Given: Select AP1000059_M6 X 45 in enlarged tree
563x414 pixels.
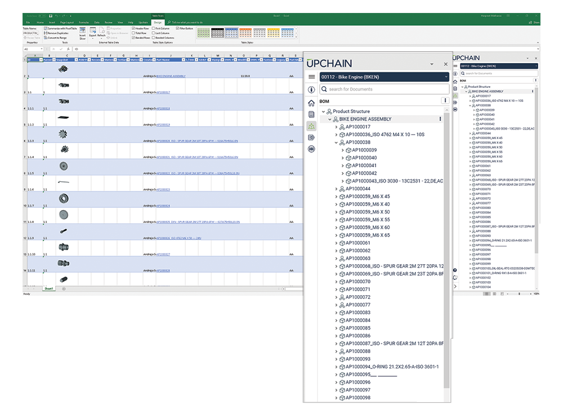Looking at the screenshot, I should (x=368, y=197).
